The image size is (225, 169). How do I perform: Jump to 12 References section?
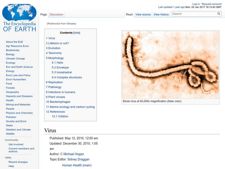tap(55, 112)
